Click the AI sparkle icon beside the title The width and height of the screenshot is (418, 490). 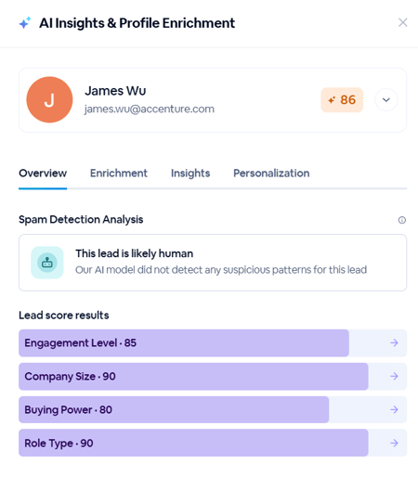(25, 23)
